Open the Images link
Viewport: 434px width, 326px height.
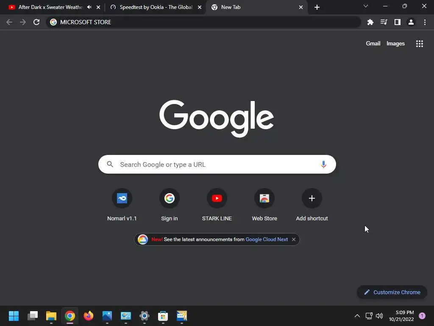[395, 44]
